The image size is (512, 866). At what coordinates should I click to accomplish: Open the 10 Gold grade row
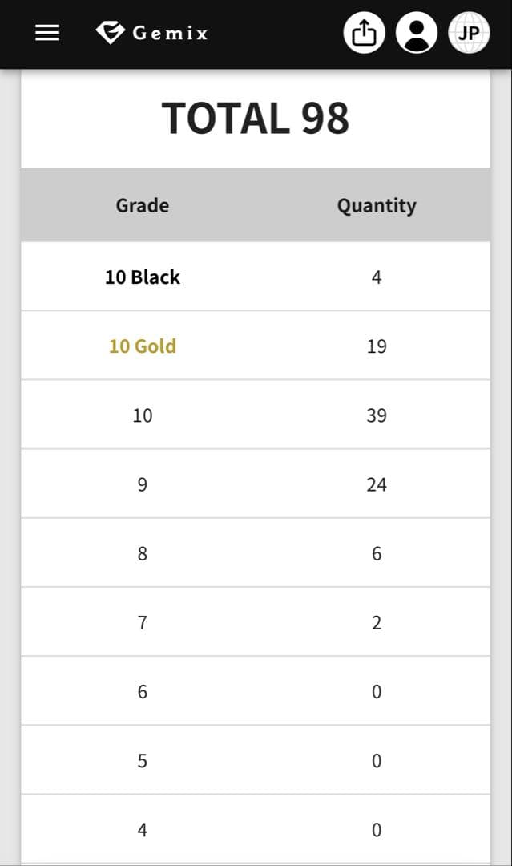143,346
